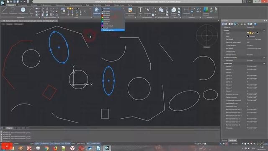The height and width of the screenshot is (151, 268).
Task: Click the save icon in quick access
Action: pos(15,2)
